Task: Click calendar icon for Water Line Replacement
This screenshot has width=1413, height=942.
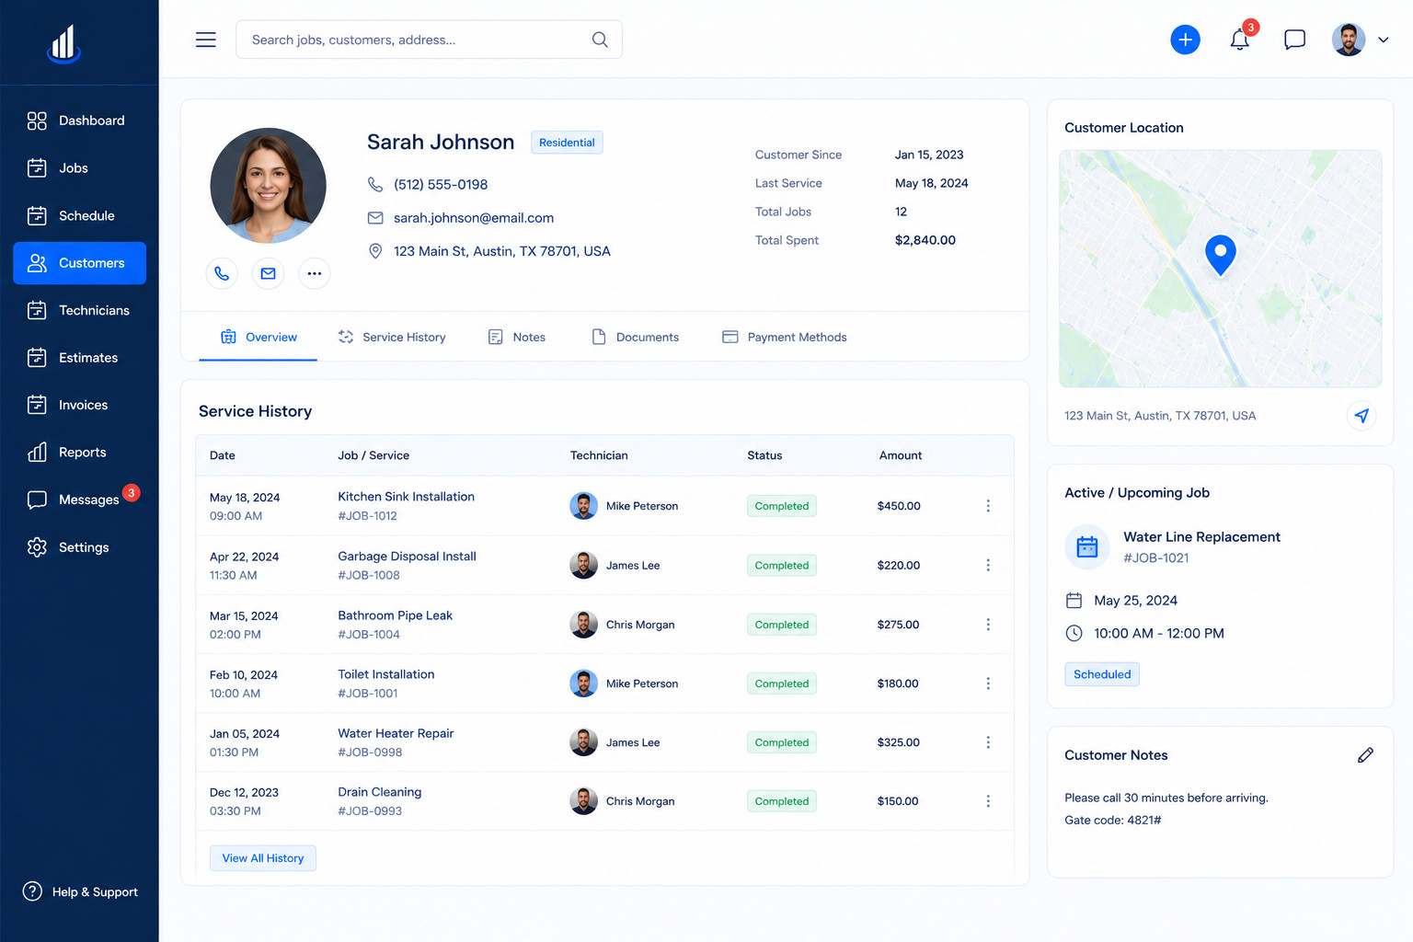Action: (1087, 546)
